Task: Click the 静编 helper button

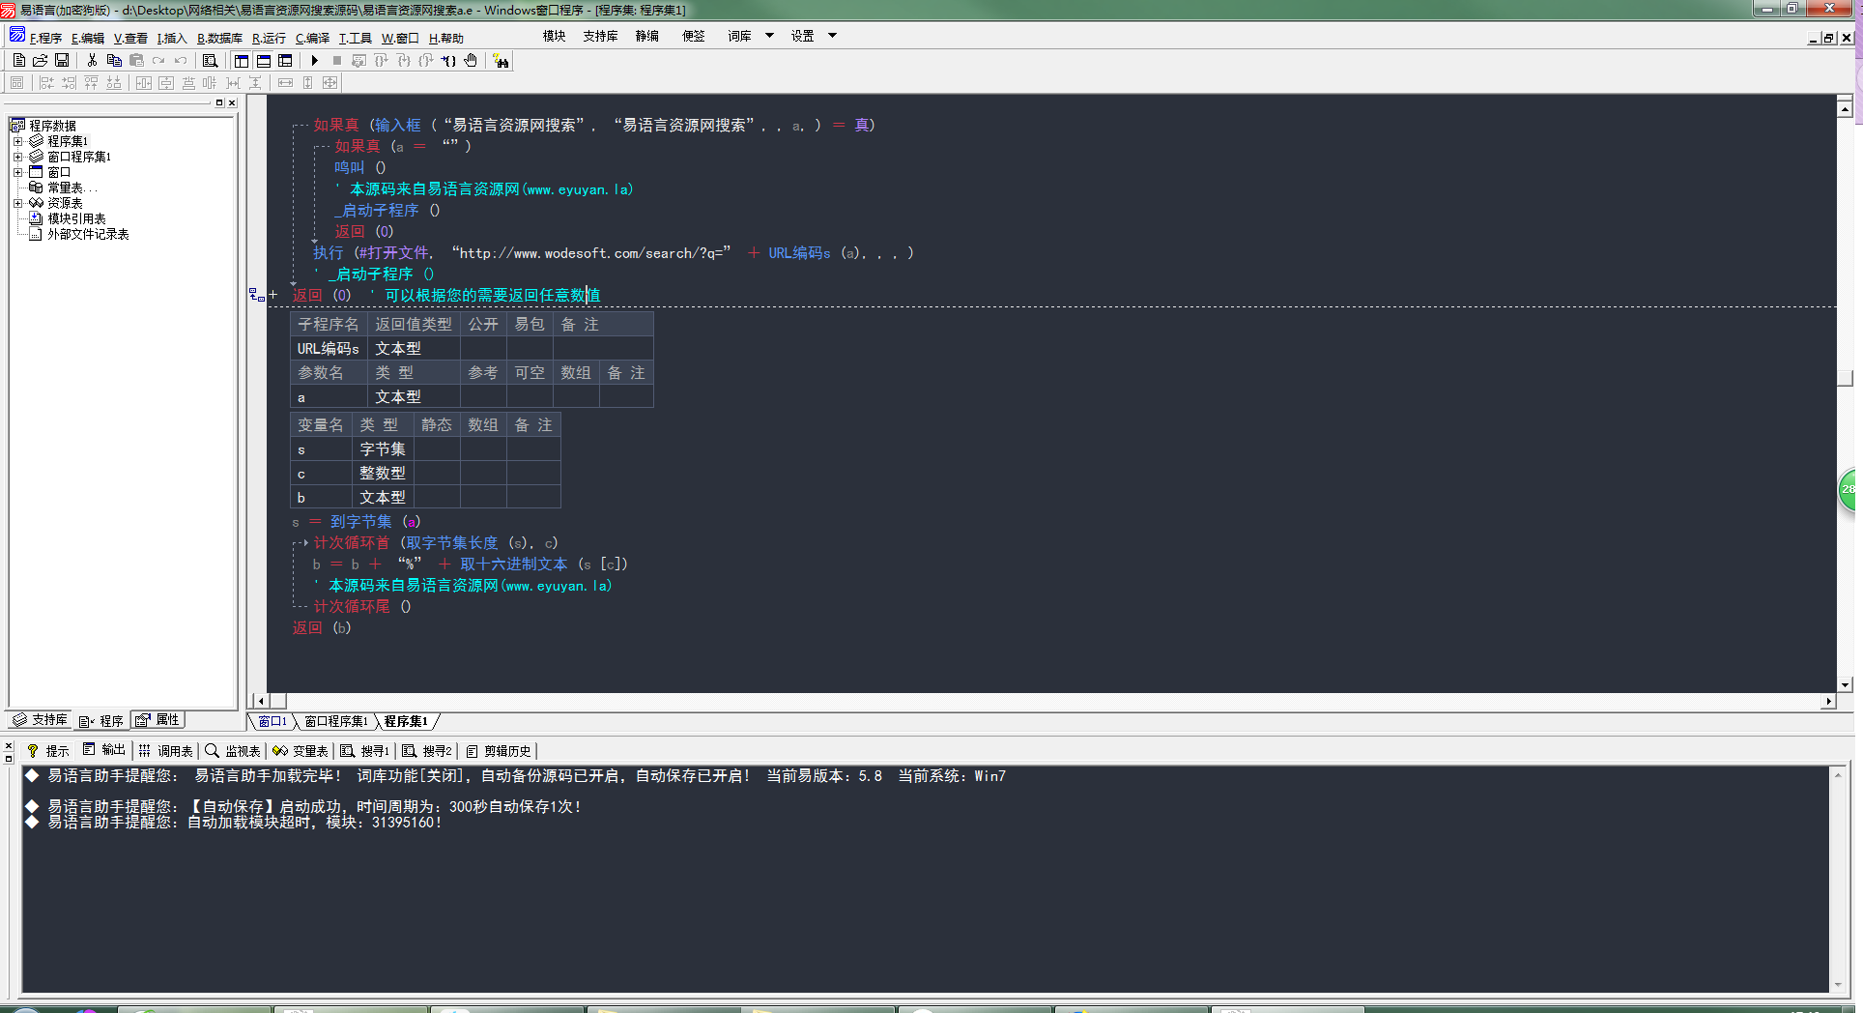Action: [x=646, y=36]
